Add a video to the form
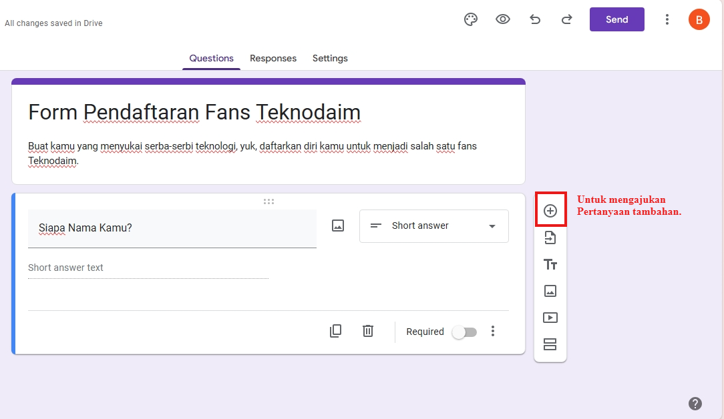Viewport: 724px width, 419px height. pyautogui.click(x=550, y=318)
